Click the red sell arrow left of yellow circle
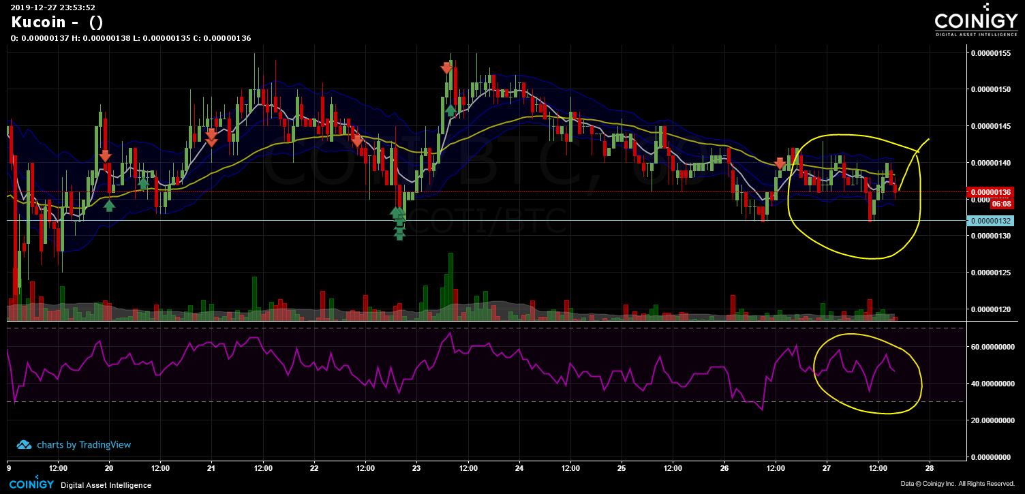 pos(780,164)
